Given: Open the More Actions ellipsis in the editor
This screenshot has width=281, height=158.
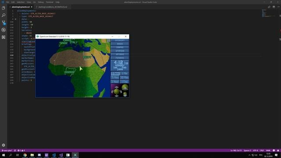Looking at the screenshot, I should 278,7.
